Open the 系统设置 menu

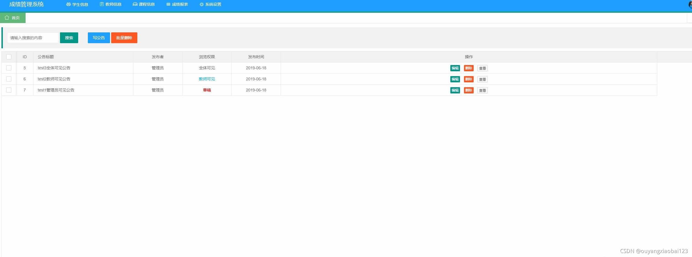(210, 5)
